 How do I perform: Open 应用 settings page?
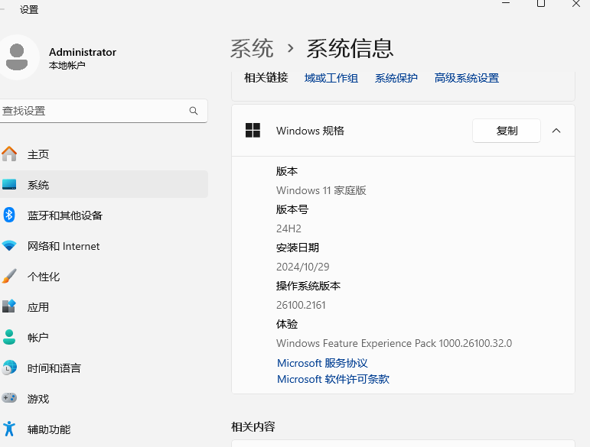coord(104,307)
